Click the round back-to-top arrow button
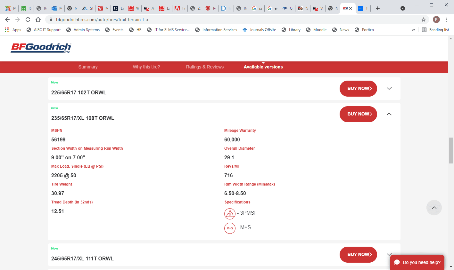The height and width of the screenshot is (270, 454). [x=434, y=208]
